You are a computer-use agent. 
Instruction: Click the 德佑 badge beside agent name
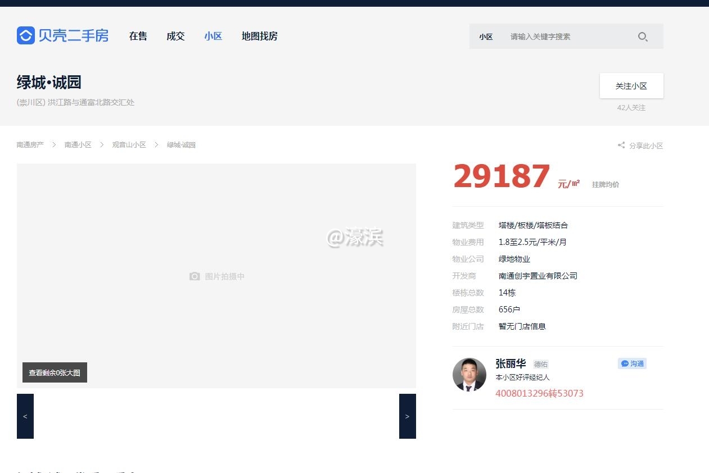(541, 364)
